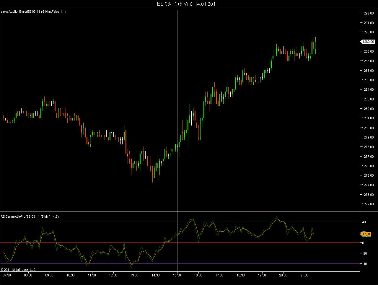This screenshot has width=378, height=285.
Task: Click time axis label 09:30
Action: pos(49,275)
